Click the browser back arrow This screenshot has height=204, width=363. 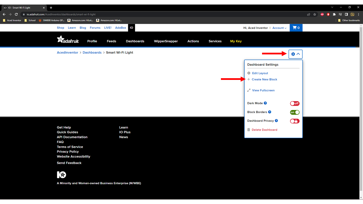tap(4, 14)
